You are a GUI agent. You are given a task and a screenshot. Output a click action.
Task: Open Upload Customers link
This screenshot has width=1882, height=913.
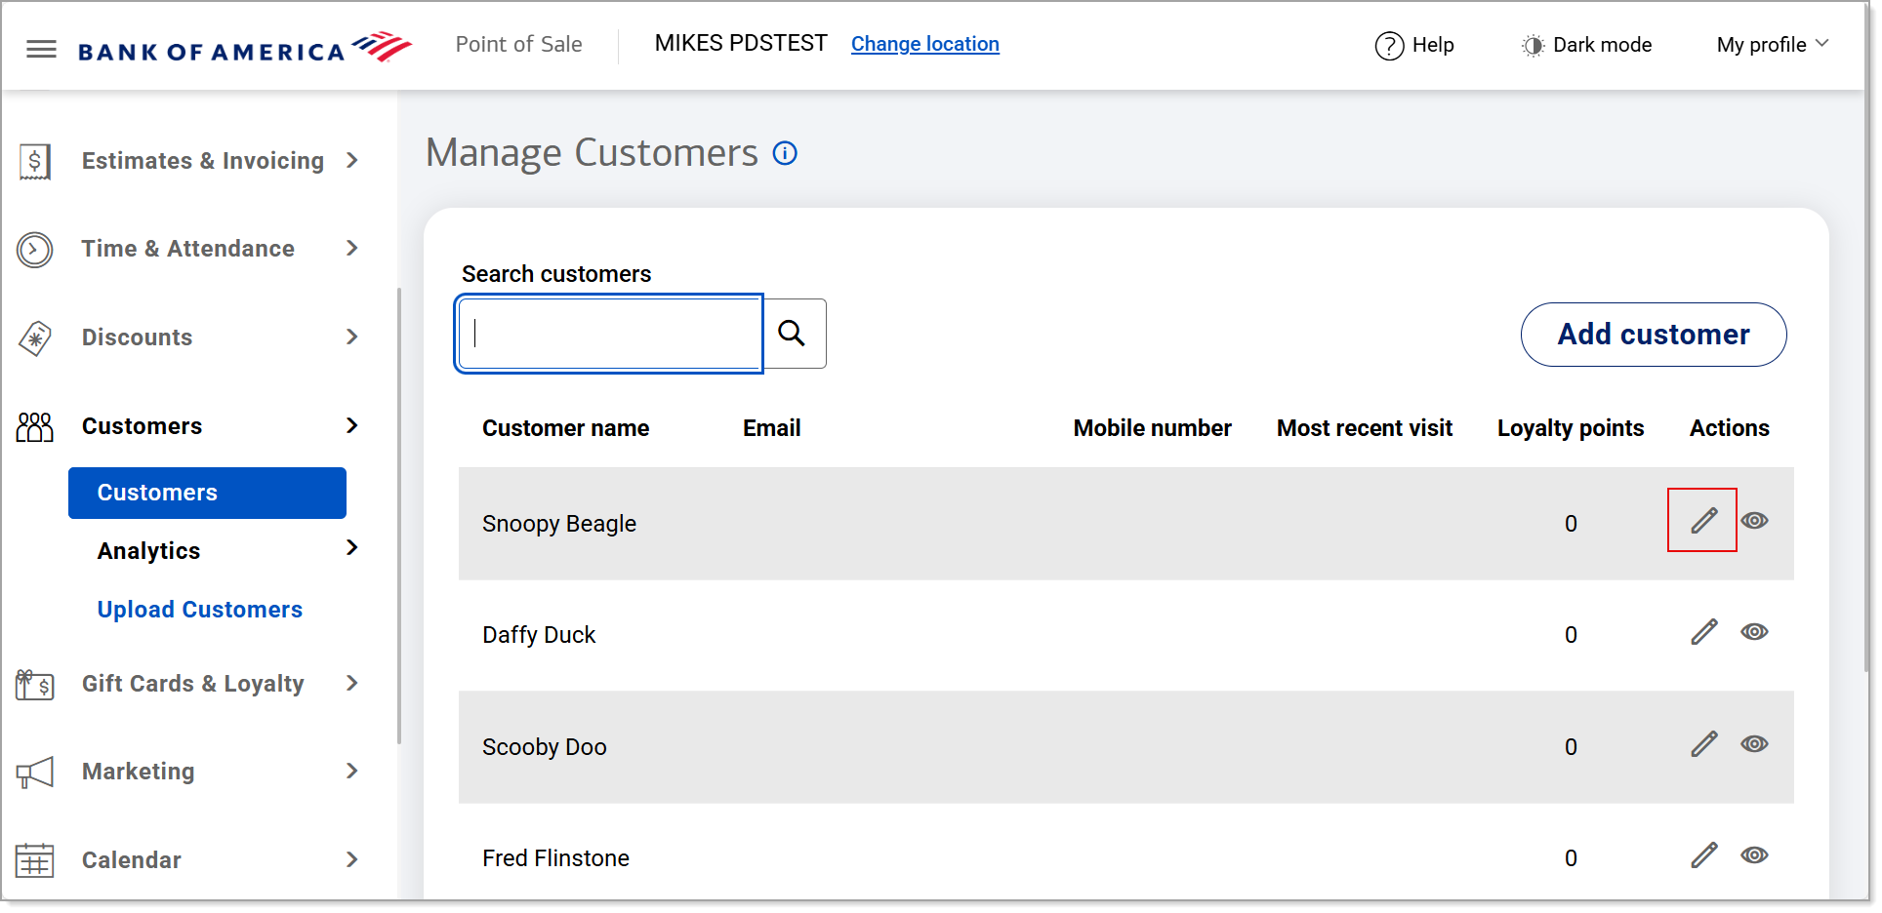(200, 610)
